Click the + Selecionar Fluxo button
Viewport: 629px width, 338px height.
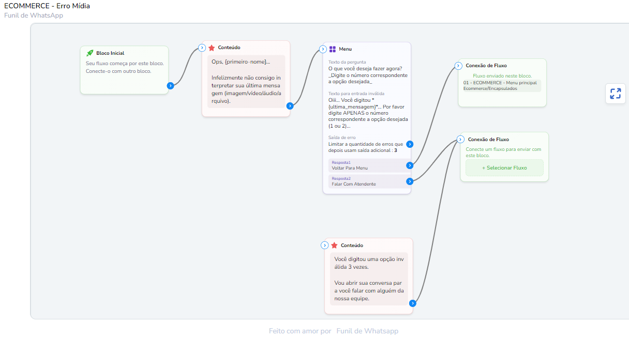click(x=504, y=167)
